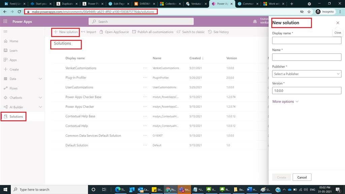Open the ellipsis menu for Default Solution
Screen dimensions: 345x194
(145, 145)
